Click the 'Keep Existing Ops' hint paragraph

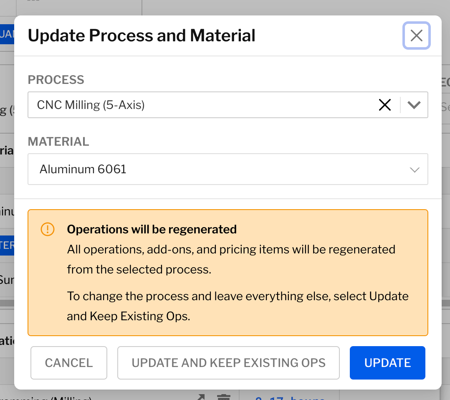click(x=238, y=306)
